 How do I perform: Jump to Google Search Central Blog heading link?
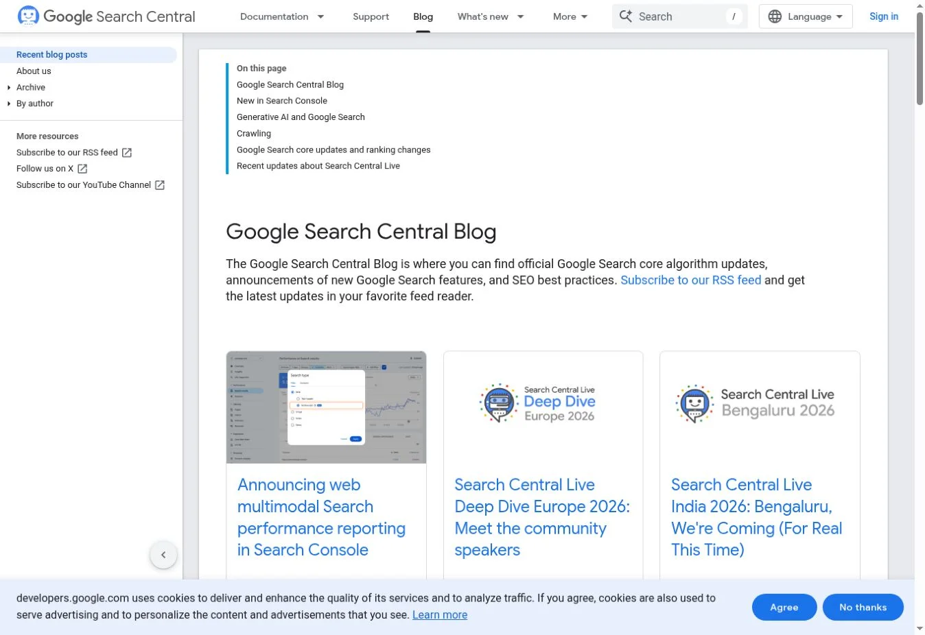tap(290, 85)
